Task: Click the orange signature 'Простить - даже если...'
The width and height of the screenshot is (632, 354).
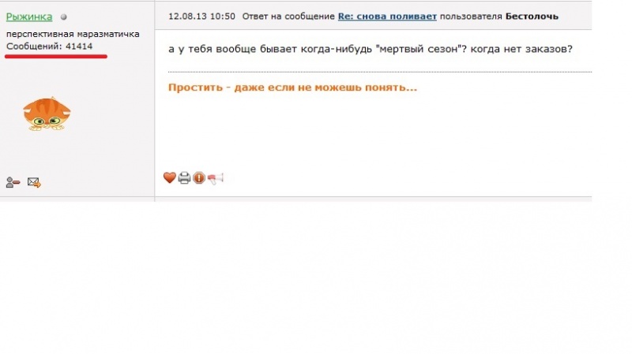Action: 292,88
